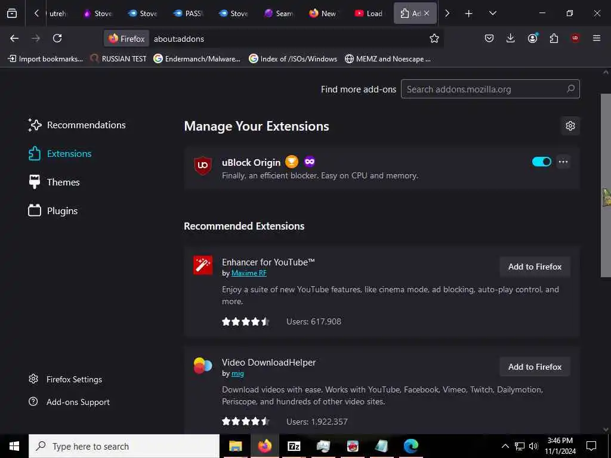The height and width of the screenshot is (458, 611).
Task: Click the Firefox identity badge in address bar
Action: [x=126, y=39]
